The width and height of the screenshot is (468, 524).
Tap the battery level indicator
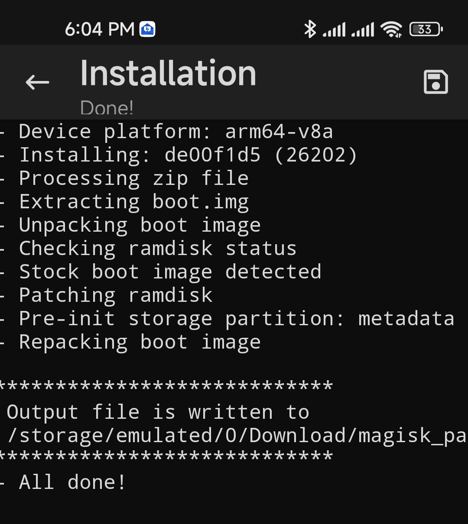(x=426, y=29)
